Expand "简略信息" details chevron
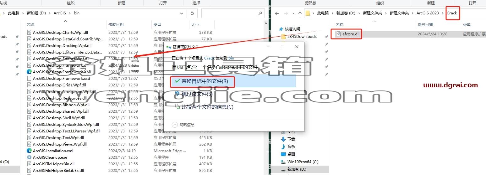Image resolution: width=486 pixels, height=175 pixels. pos(175,125)
